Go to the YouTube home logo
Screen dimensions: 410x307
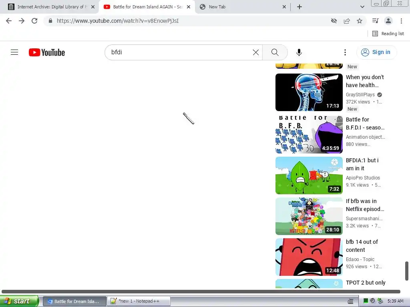pyautogui.click(x=47, y=52)
